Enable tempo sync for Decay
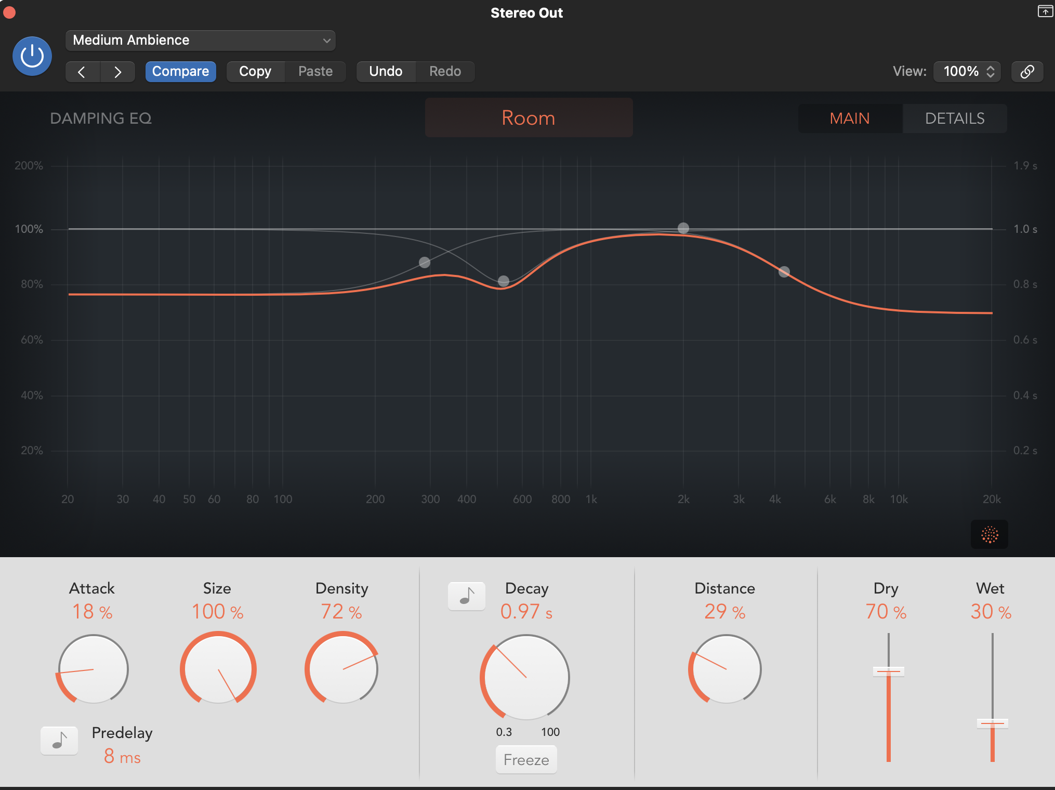Viewport: 1055px width, 790px height. pyautogui.click(x=466, y=596)
